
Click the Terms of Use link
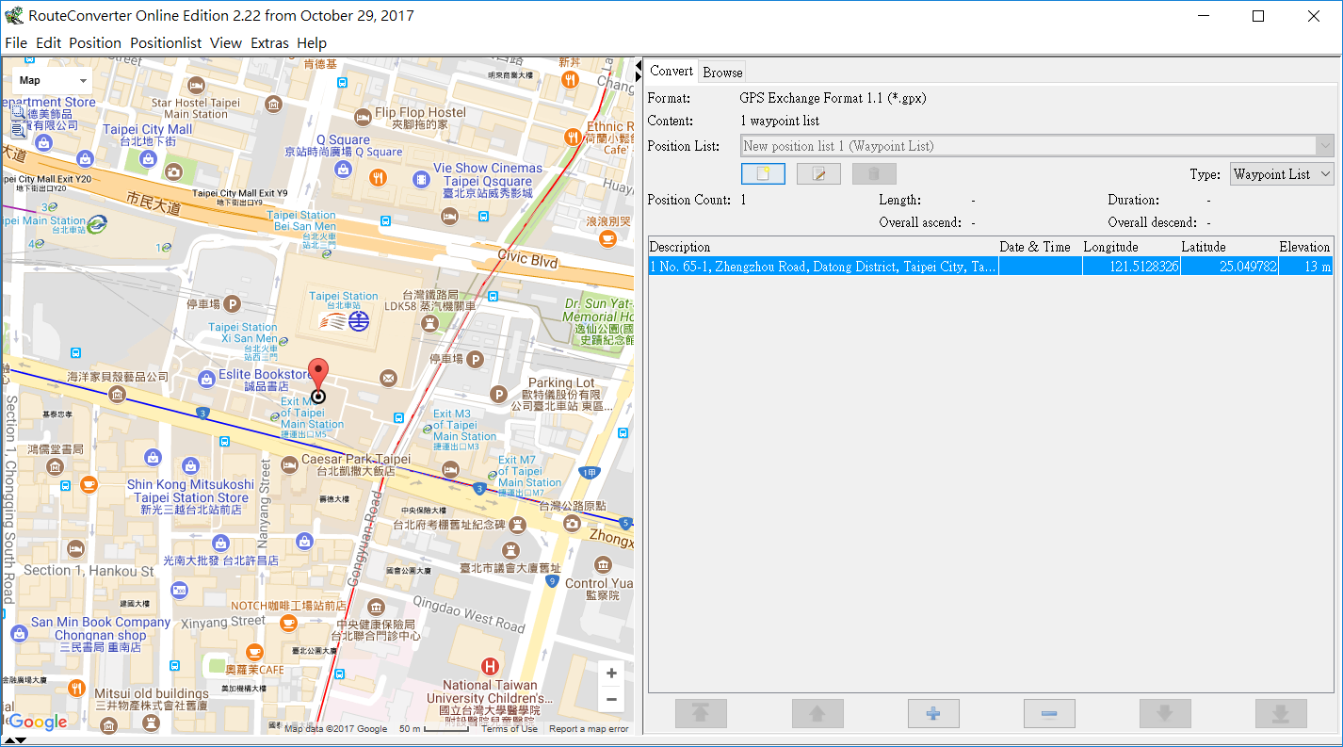(510, 729)
